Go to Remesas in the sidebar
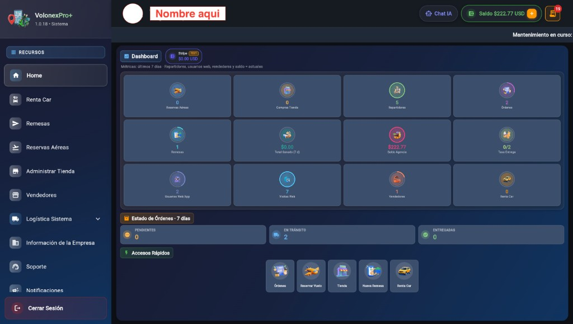Screen dimensions: 573x324 pyautogui.click(x=55, y=124)
